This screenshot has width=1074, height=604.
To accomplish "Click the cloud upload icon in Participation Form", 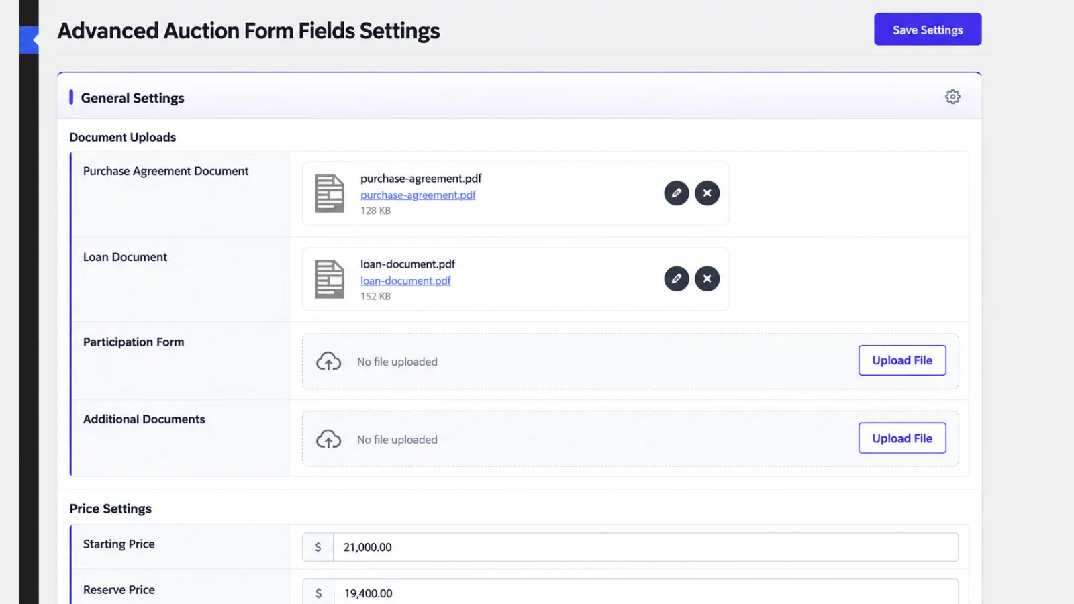I will (329, 362).
